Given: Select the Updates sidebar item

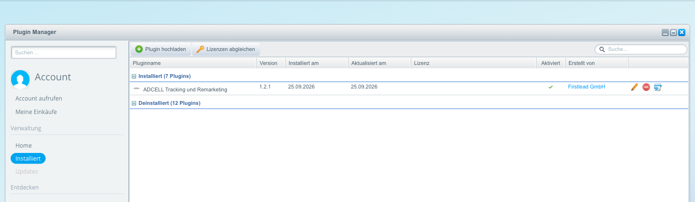Looking at the screenshot, I should [27, 171].
